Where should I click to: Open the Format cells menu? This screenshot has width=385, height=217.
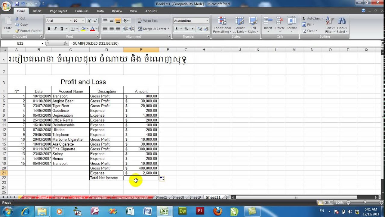pos(291,25)
